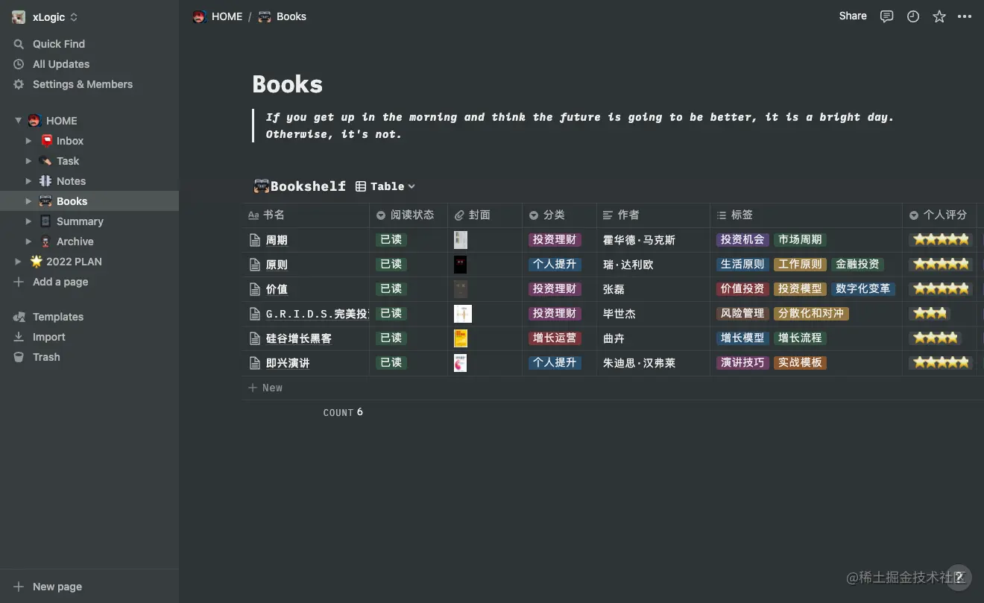Expand the 2022 PLAN page
This screenshot has width=984, height=603.
tap(17, 262)
